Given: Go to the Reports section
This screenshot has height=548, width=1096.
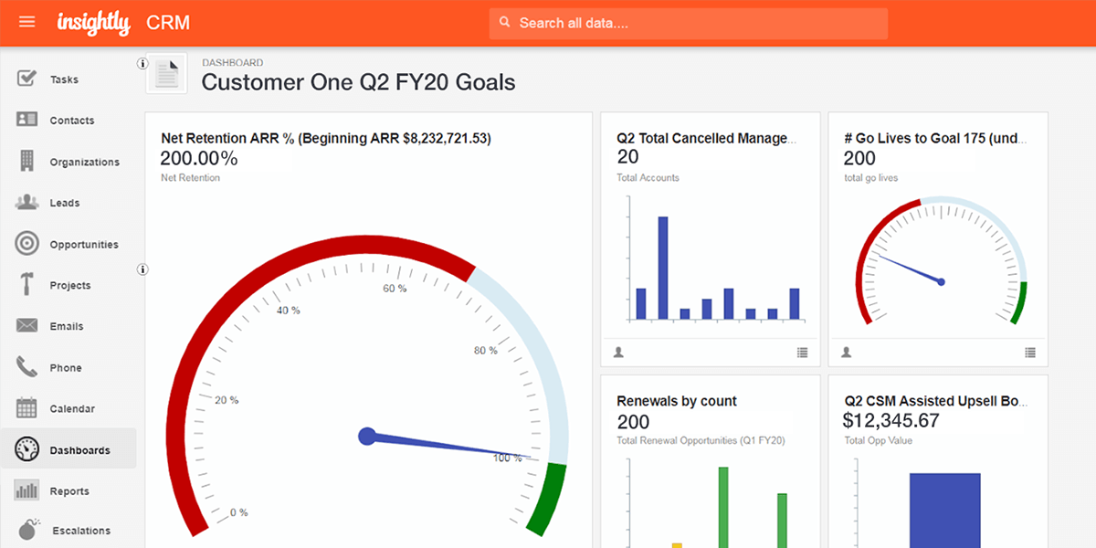Looking at the screenshot, I should [69, 491].
